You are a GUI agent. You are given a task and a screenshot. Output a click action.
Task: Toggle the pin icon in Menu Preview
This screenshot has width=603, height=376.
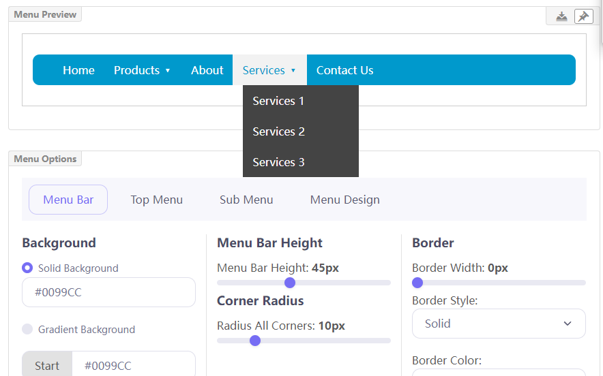point(583,16)
